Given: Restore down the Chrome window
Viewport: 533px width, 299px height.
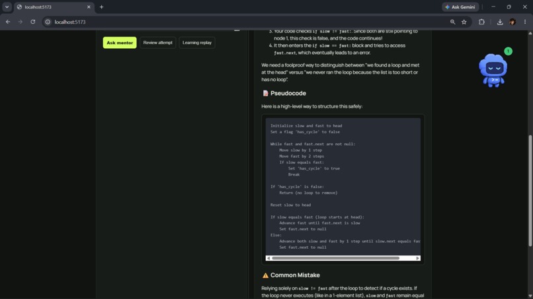Looking at the screenshot, I should pyautogui.click(x=509, y=7).
